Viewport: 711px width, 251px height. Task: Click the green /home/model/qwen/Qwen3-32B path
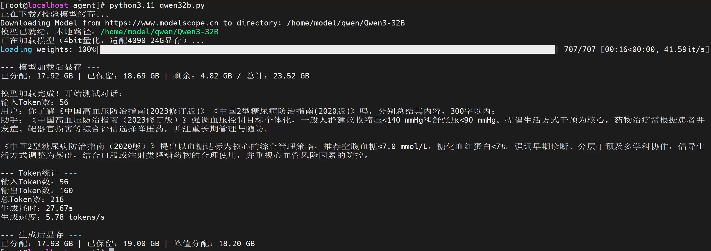[159, 32]
